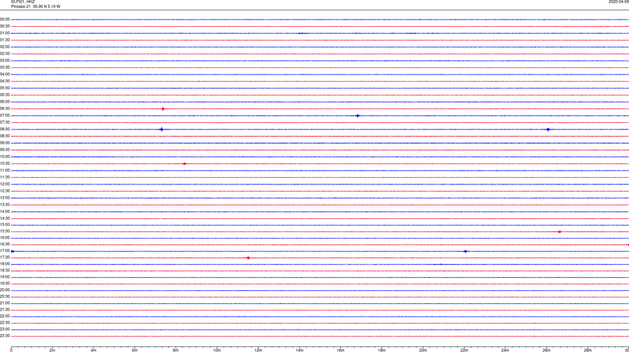Click the 03:30 row time label
The image size is (629, 353).
[x=5, y=67]
